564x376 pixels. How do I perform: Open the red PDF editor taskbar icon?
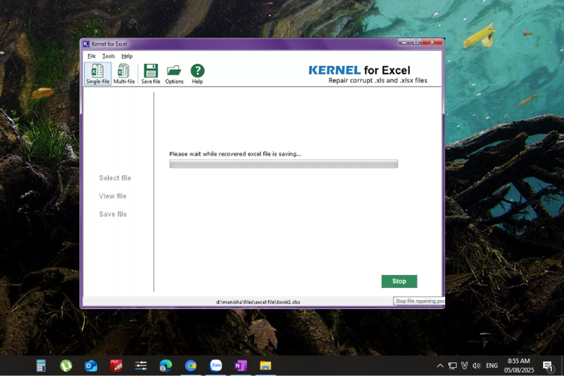tap(116, 366)
